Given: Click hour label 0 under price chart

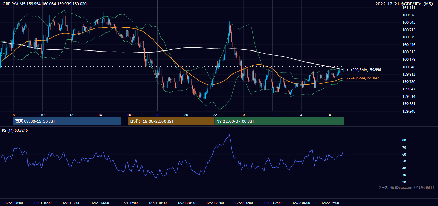Looking at the screenshot, I should 244,115.
